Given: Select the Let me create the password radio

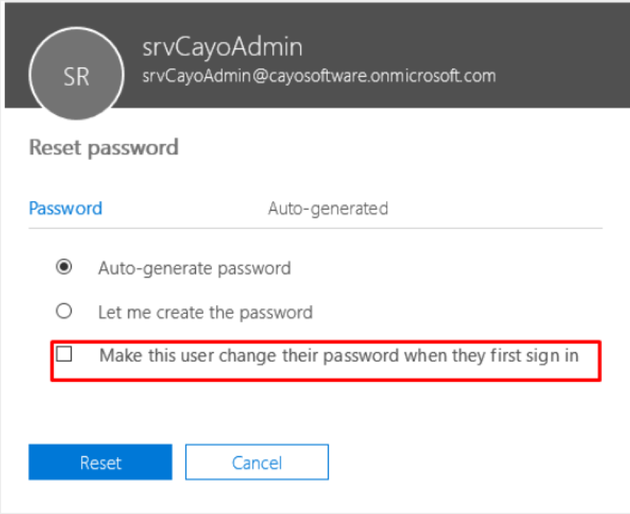Looking at the screenshot, I should pos(64,311).
